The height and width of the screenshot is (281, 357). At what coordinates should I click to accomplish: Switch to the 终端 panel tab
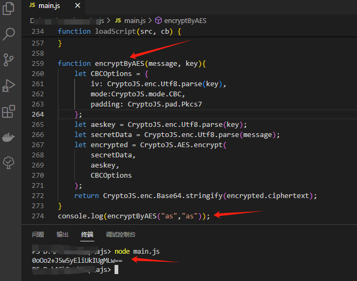tap(87, 234)
